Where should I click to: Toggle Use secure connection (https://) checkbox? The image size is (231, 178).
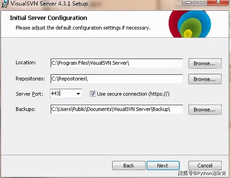click(x=93, y=94)
